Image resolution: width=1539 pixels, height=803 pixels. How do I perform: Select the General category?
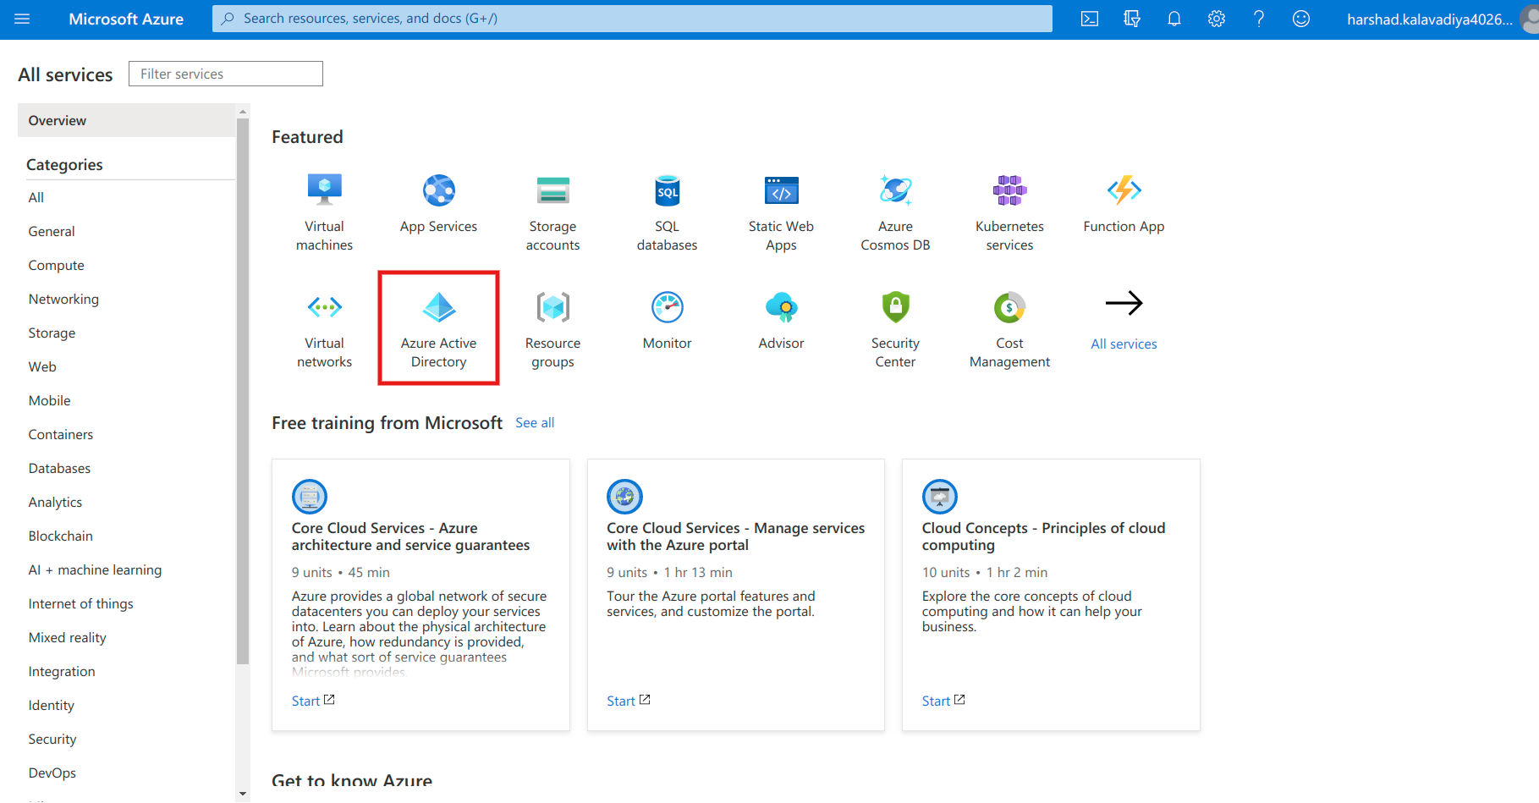point(52,231)
